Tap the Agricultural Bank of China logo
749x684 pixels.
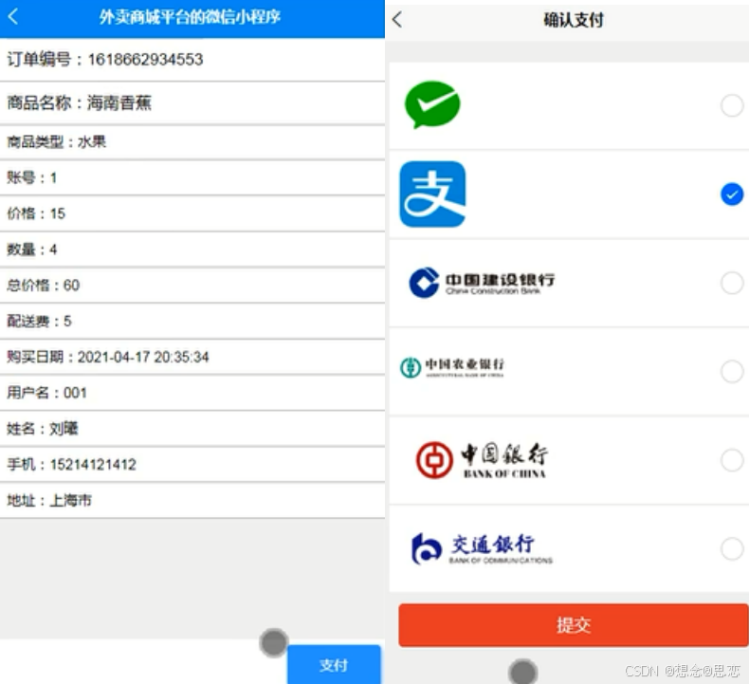(x=452, y=367)
